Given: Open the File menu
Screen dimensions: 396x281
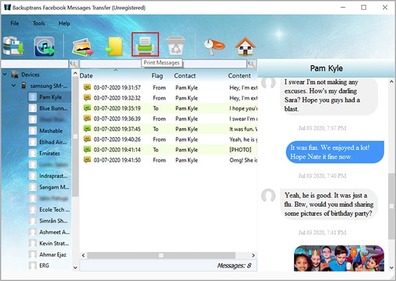Looking at the screenshot, I should pos(14,23).
